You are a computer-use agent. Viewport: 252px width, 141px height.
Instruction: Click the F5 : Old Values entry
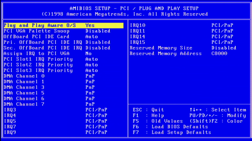click(x=158, y=121)
